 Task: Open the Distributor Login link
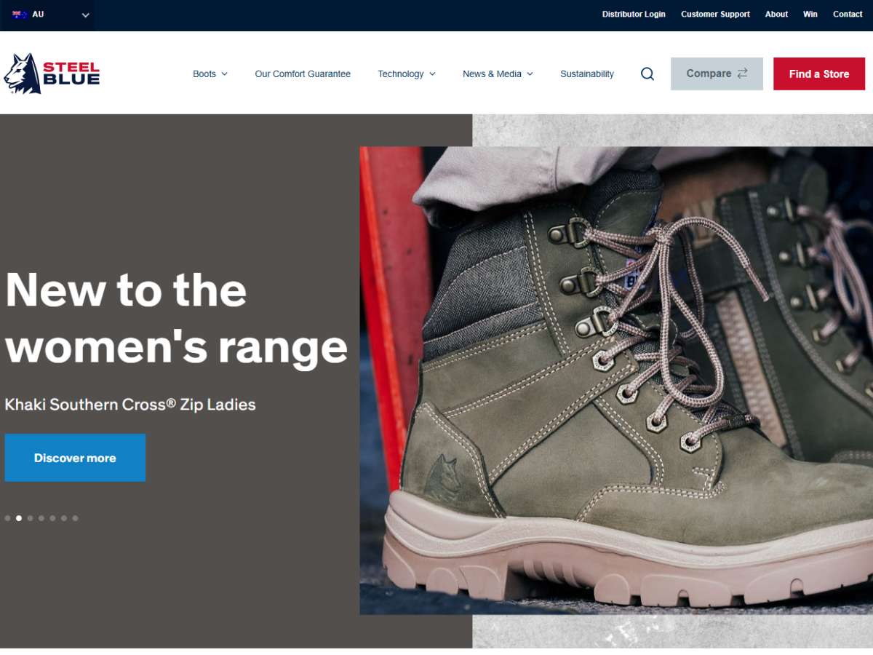pos(634,14)
